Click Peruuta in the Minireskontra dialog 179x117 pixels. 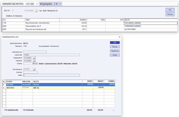(x=115, y=47)
